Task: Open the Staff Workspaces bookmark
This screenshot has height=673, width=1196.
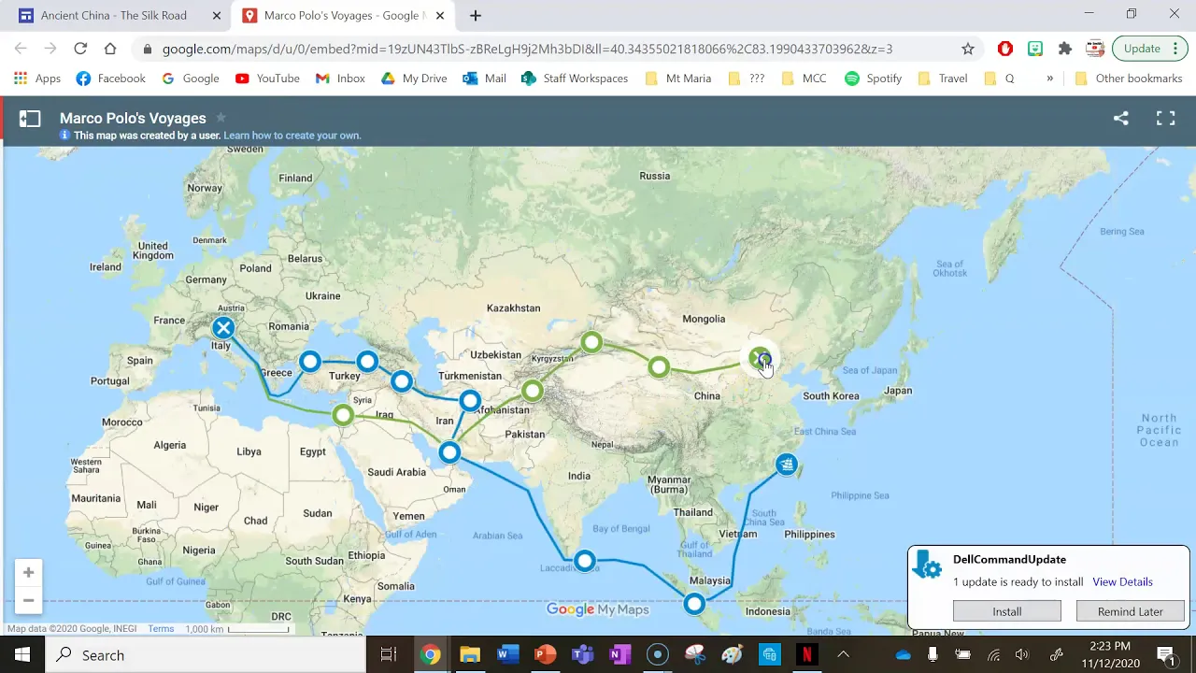Action: (x=575, y=79)
